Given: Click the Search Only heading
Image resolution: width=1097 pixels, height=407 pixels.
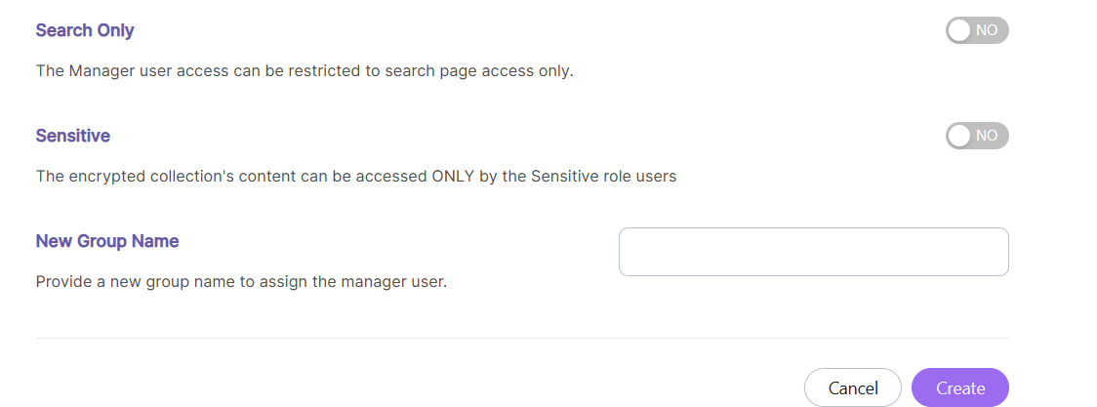Looking at the screenshot, I should pos(85,30).
